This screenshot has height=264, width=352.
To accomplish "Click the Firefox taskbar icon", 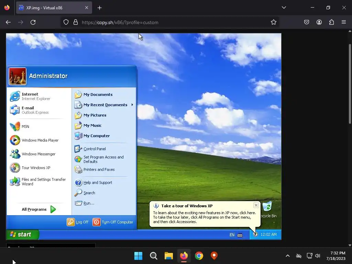I will click(x=184, y=256).
